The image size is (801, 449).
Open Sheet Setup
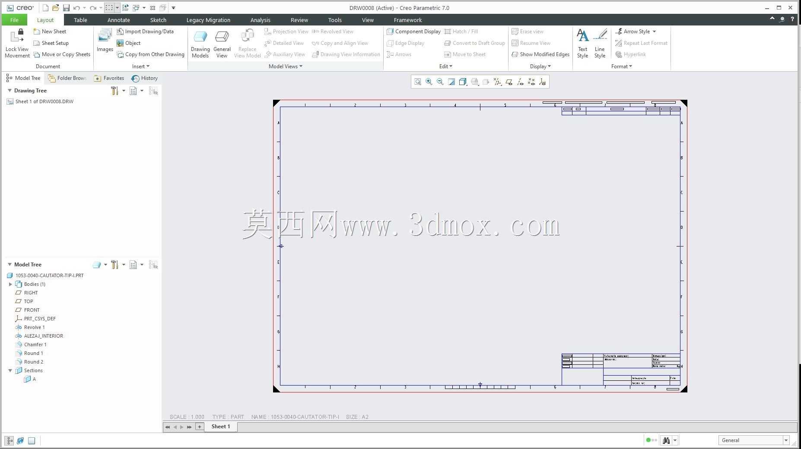[x=51, y=43]
